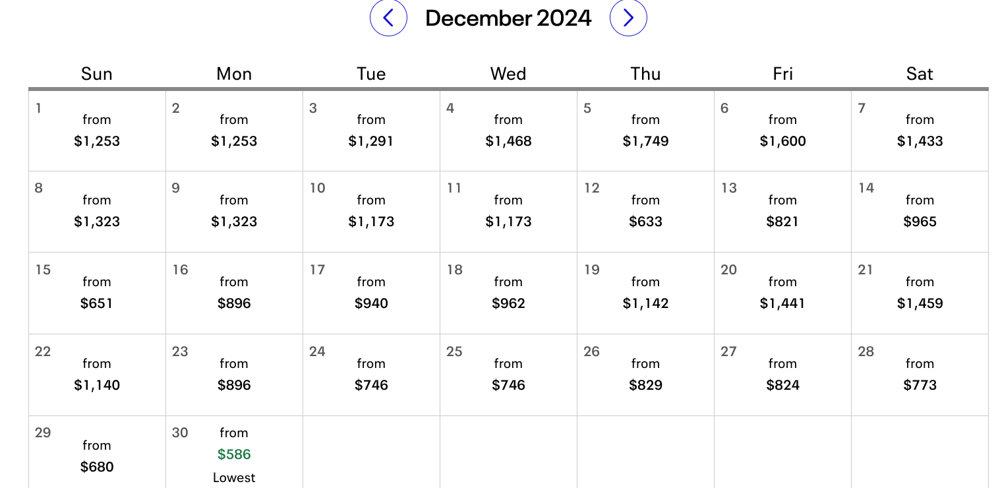
Task: Select December 27 from $824
Action: click(x=782, y=375)
